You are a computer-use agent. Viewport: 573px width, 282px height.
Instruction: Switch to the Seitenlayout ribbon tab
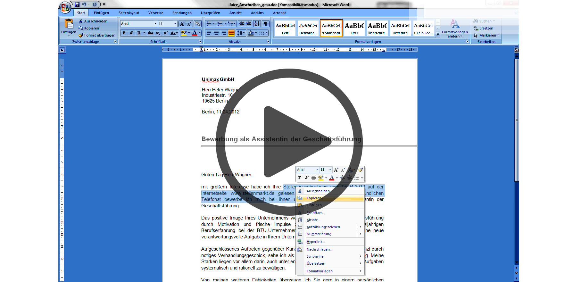(x=129, y=13)
